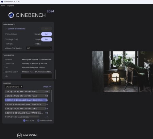The height and width of the screenshot is (139, 153).
Task: Open the Справка menu
Action: point(10,5)
